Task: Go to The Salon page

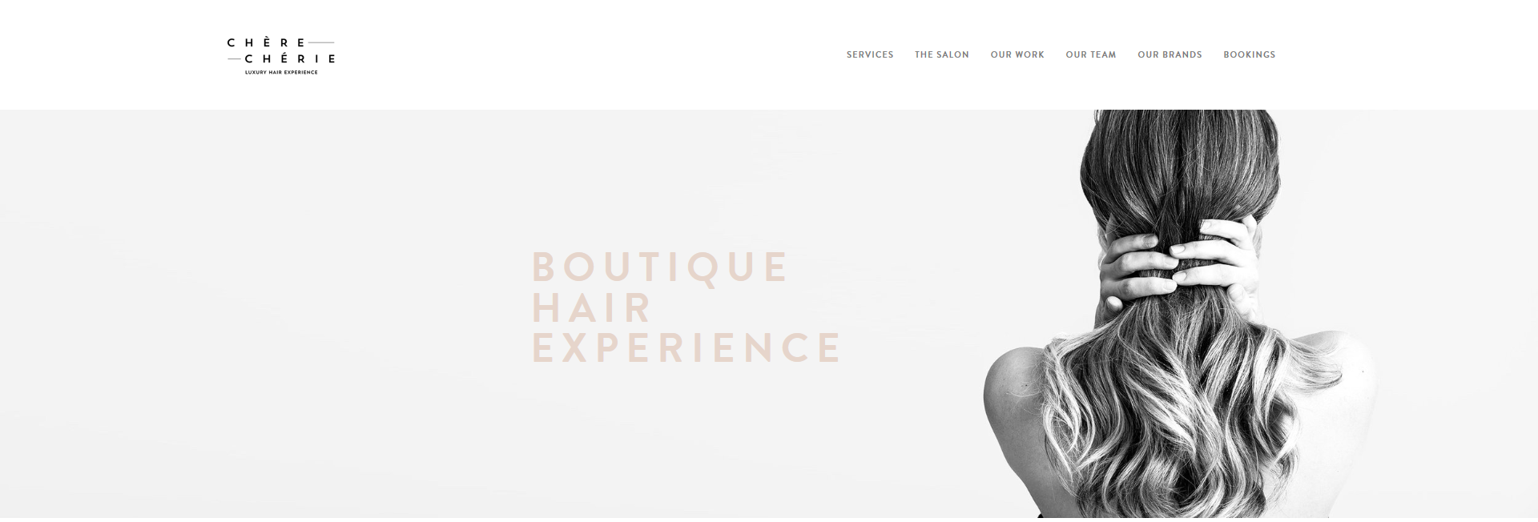Action: [942, 54]
